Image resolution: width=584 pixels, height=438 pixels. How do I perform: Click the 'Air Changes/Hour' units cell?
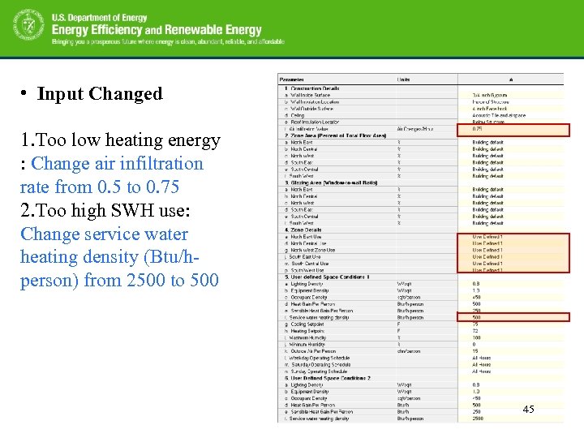pos(415,129)
